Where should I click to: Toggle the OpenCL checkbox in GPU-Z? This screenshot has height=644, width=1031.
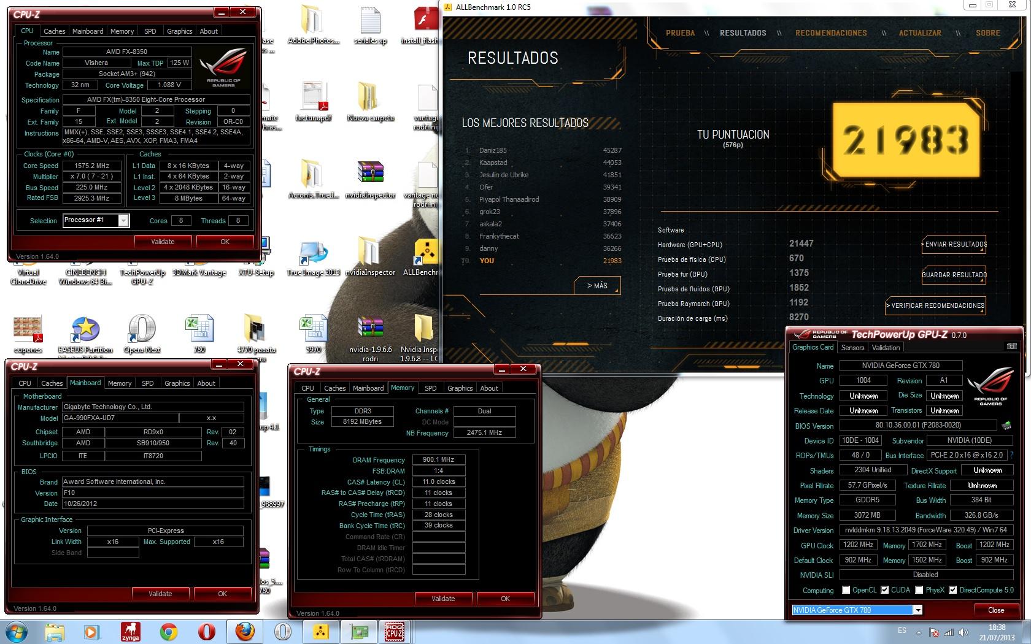click(x=846, y=590)
